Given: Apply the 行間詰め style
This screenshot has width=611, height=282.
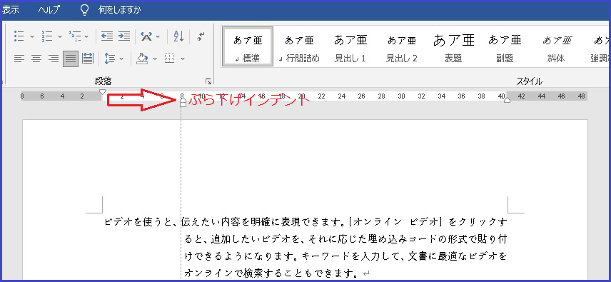Looking at the screenshot, I should 299,47.
